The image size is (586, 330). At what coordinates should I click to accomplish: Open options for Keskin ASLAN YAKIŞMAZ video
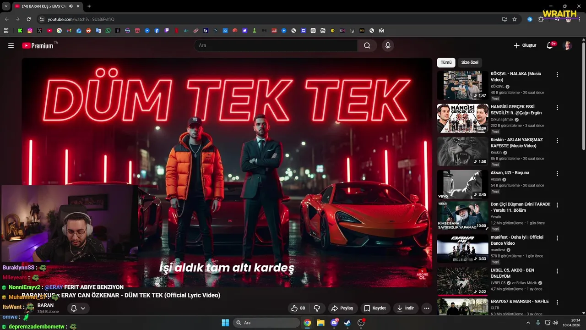click(557, 140)
